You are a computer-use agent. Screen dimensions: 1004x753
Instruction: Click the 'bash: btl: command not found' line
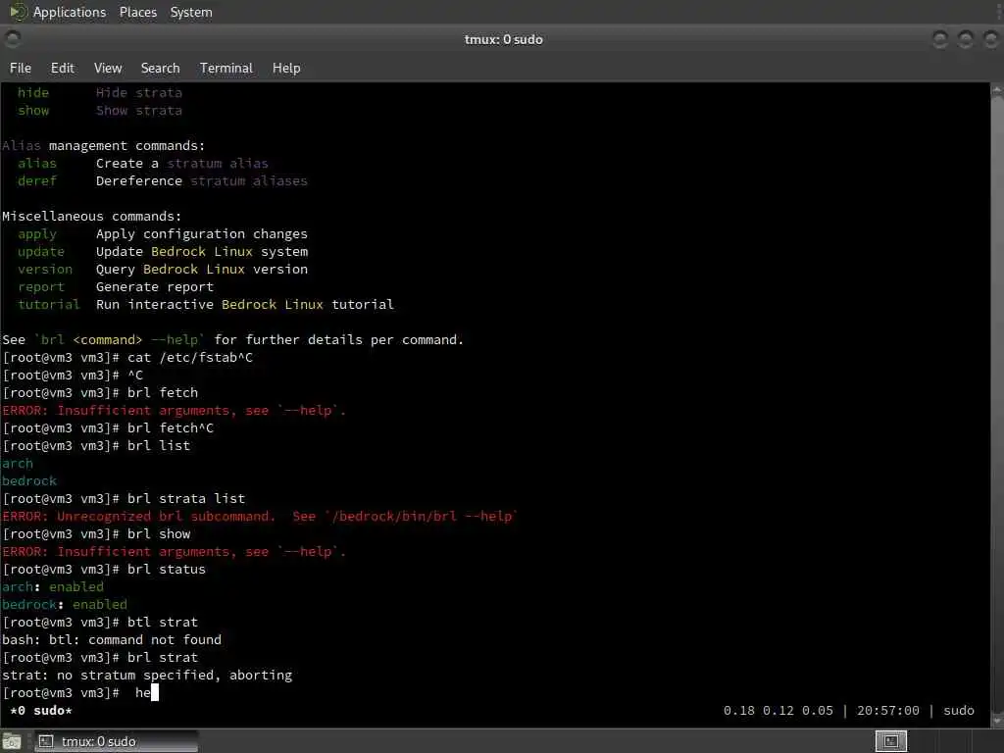click(112, 639)
